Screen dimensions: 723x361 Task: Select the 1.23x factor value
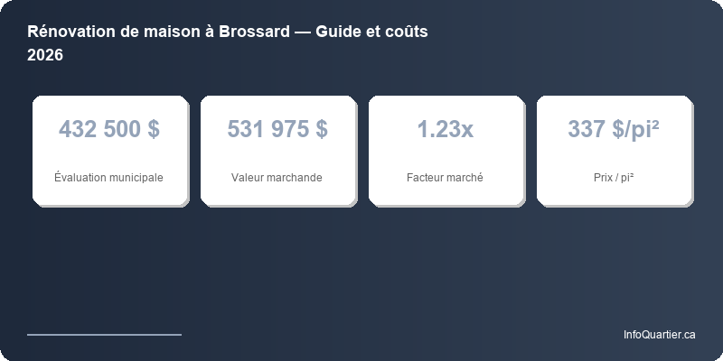pyautogui.click(x=445, y=129)
